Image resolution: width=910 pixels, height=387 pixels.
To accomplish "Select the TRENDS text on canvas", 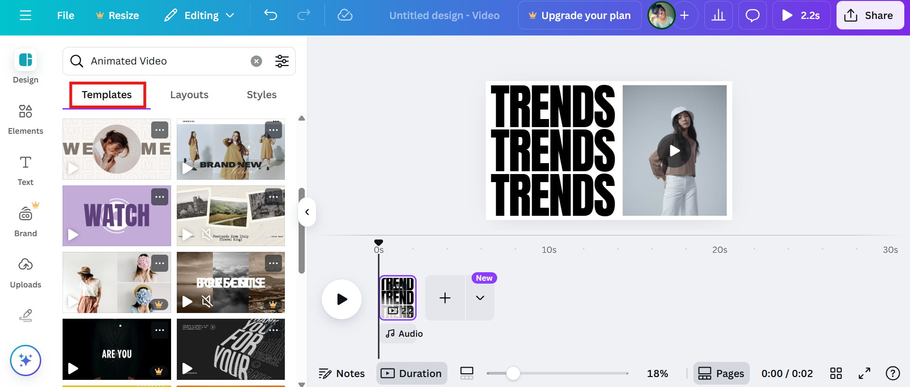I will click(553, 151).
